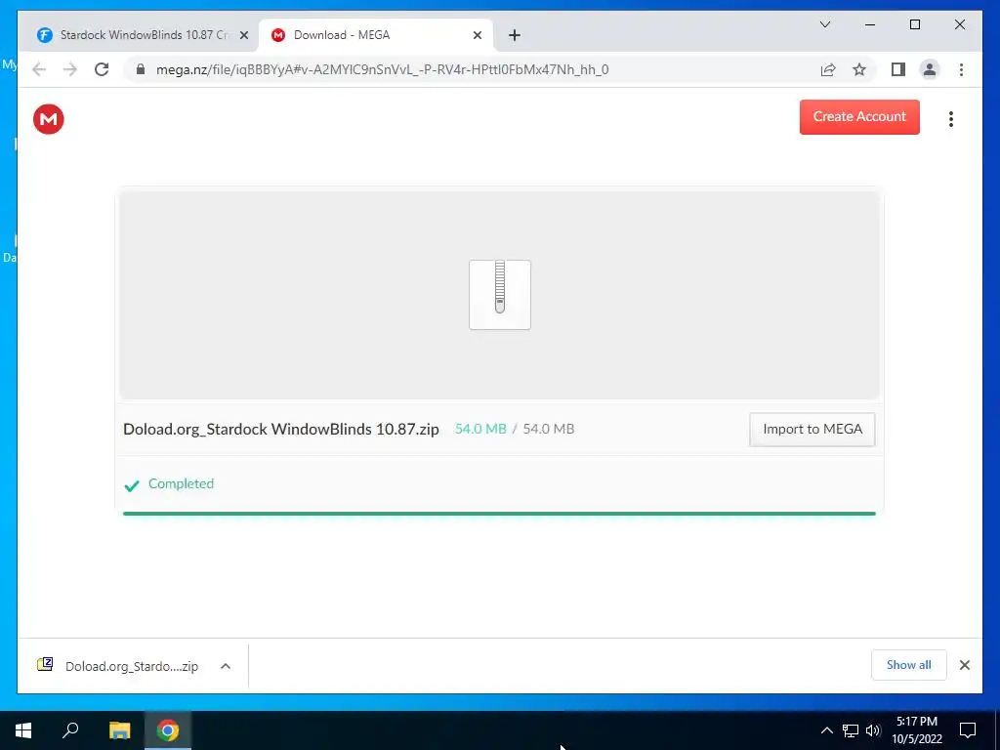Toggle Chrome side panel
1000x750 pixels.
pos(898,69)
